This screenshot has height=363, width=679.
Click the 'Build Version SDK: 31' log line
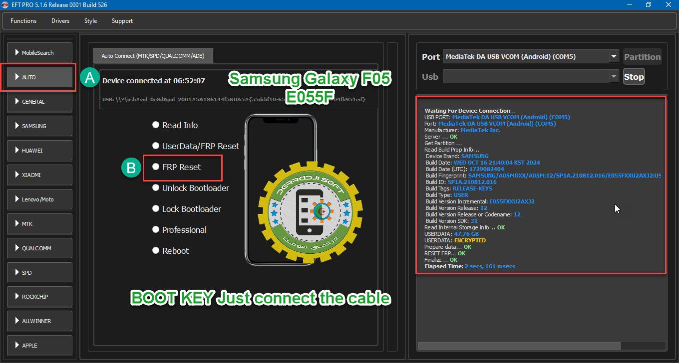tap(452, 221)
